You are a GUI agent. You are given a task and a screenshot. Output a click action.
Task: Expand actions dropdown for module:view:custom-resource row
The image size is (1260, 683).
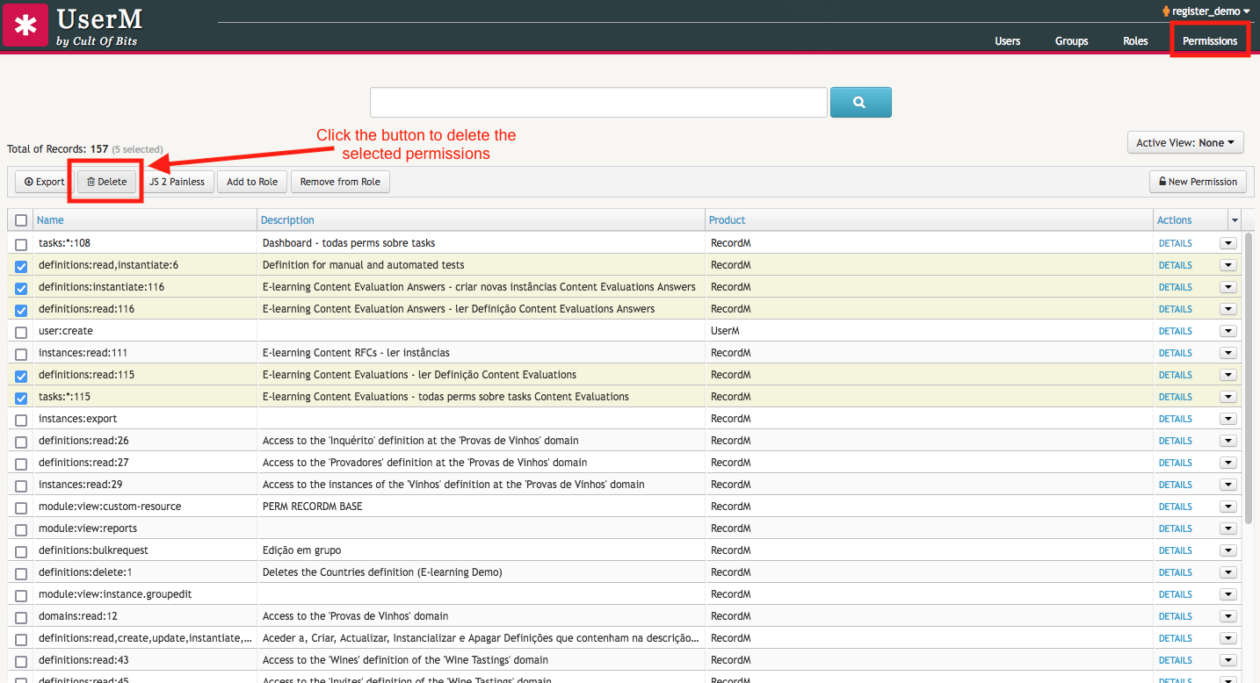tap(1227, 507)
